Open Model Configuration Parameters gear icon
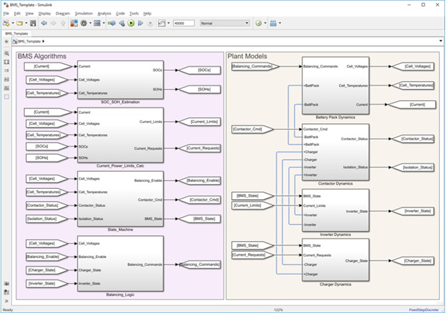 pos(84,23)
